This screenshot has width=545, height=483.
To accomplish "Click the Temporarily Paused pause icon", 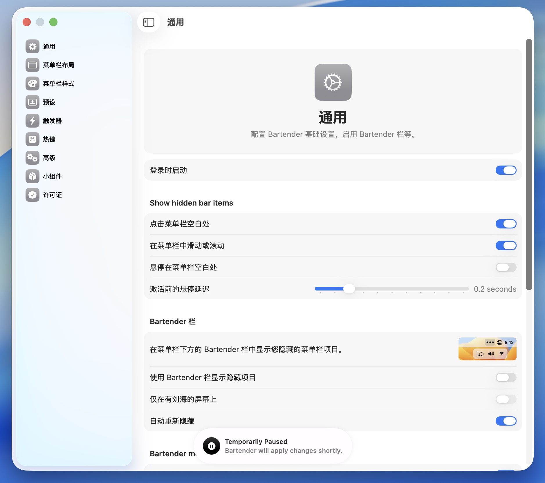I will coord(212,446).
